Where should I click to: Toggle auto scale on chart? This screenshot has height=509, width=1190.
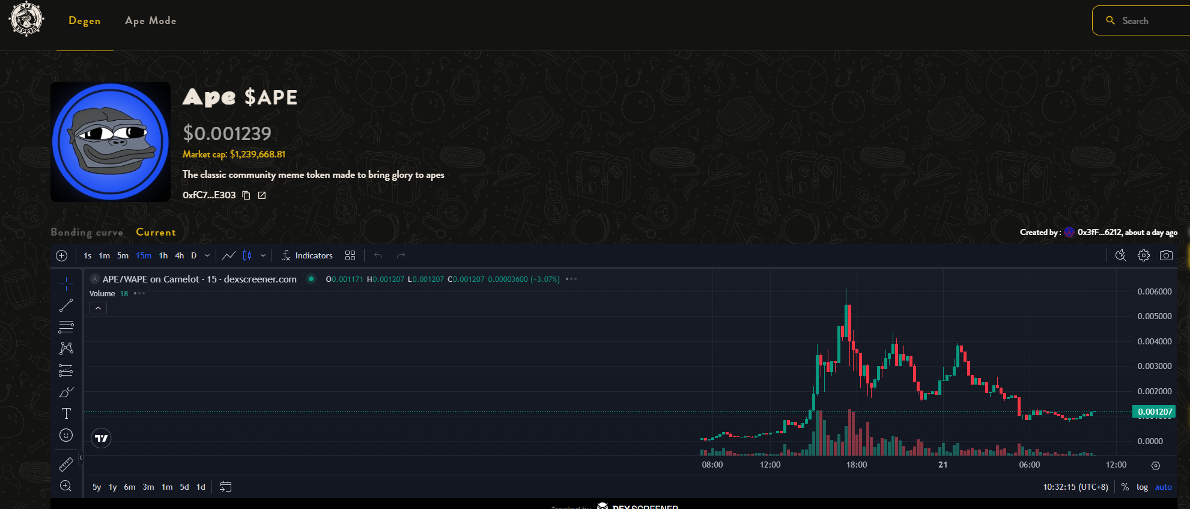click(x=1163, y=487)
